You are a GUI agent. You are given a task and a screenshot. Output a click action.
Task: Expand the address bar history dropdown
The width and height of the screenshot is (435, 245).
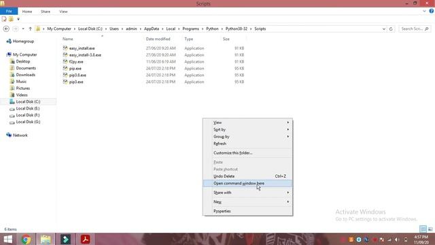[384, 29]
